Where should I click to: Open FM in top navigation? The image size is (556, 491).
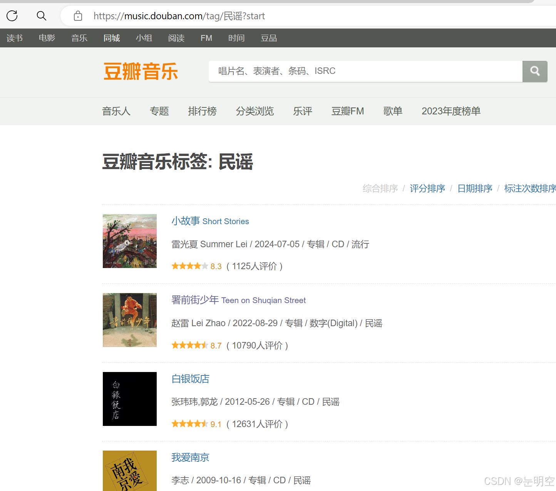[206, 38]
